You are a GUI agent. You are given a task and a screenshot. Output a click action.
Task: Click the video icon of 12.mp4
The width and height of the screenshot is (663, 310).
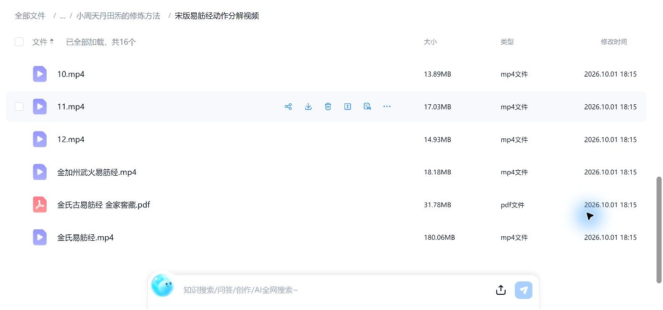coord(40,139)
